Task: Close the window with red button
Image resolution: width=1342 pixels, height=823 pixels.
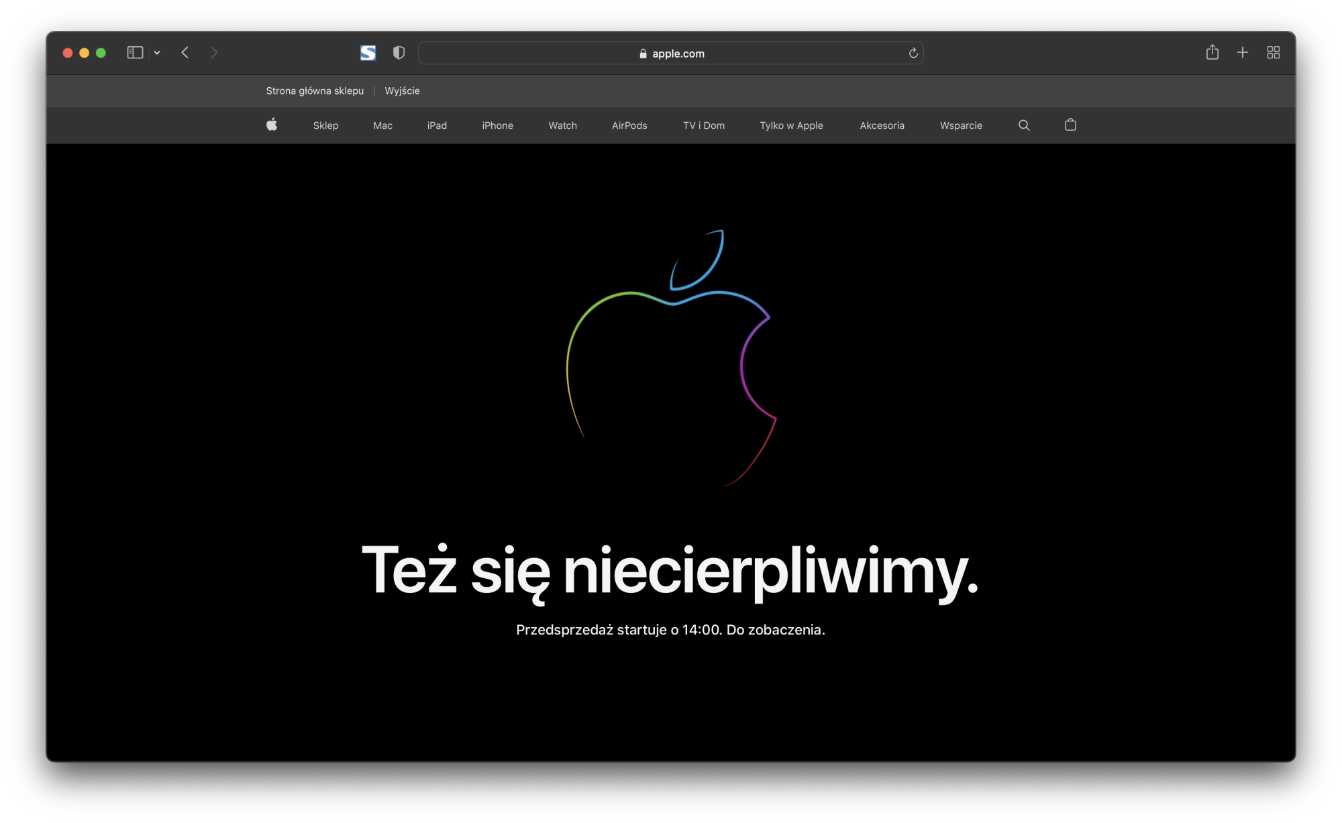Action: pos(68,52)
